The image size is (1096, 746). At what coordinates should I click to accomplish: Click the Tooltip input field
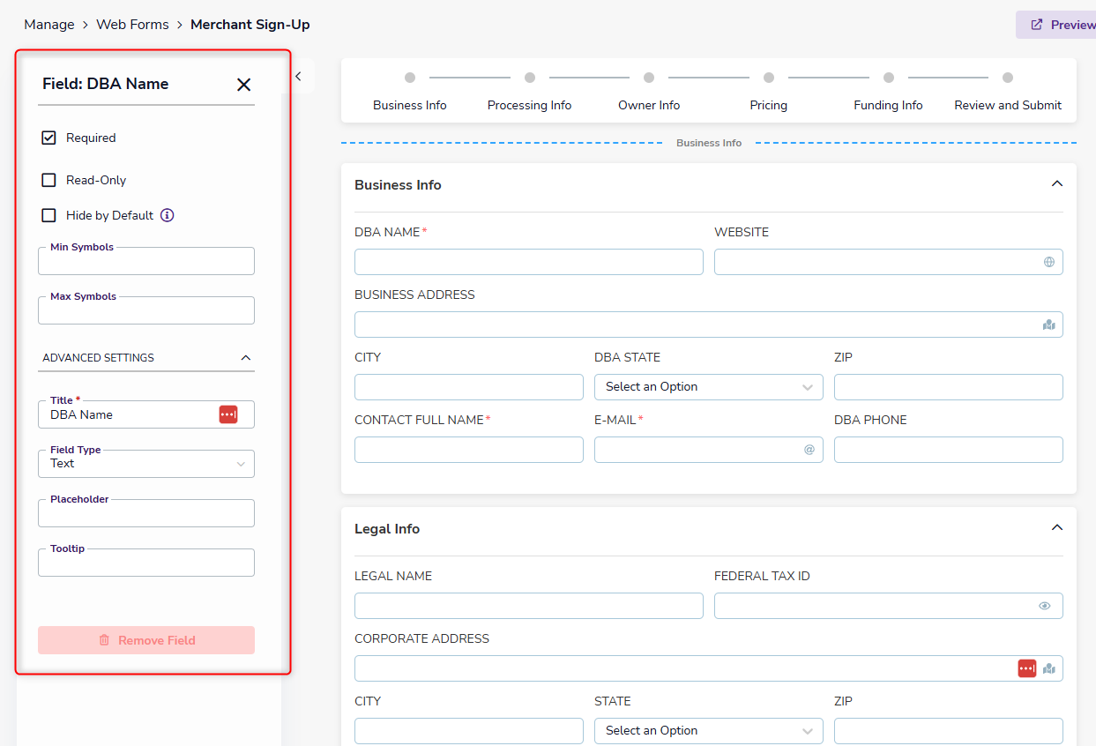point(146,563)
